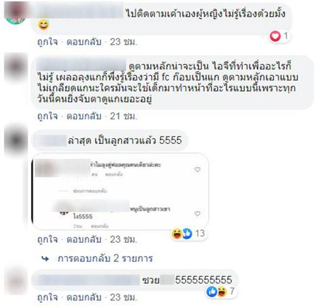Click the thumbs-up reaction next to 13
This screenshot has height=308, width=325.
(x=187, y=234)
